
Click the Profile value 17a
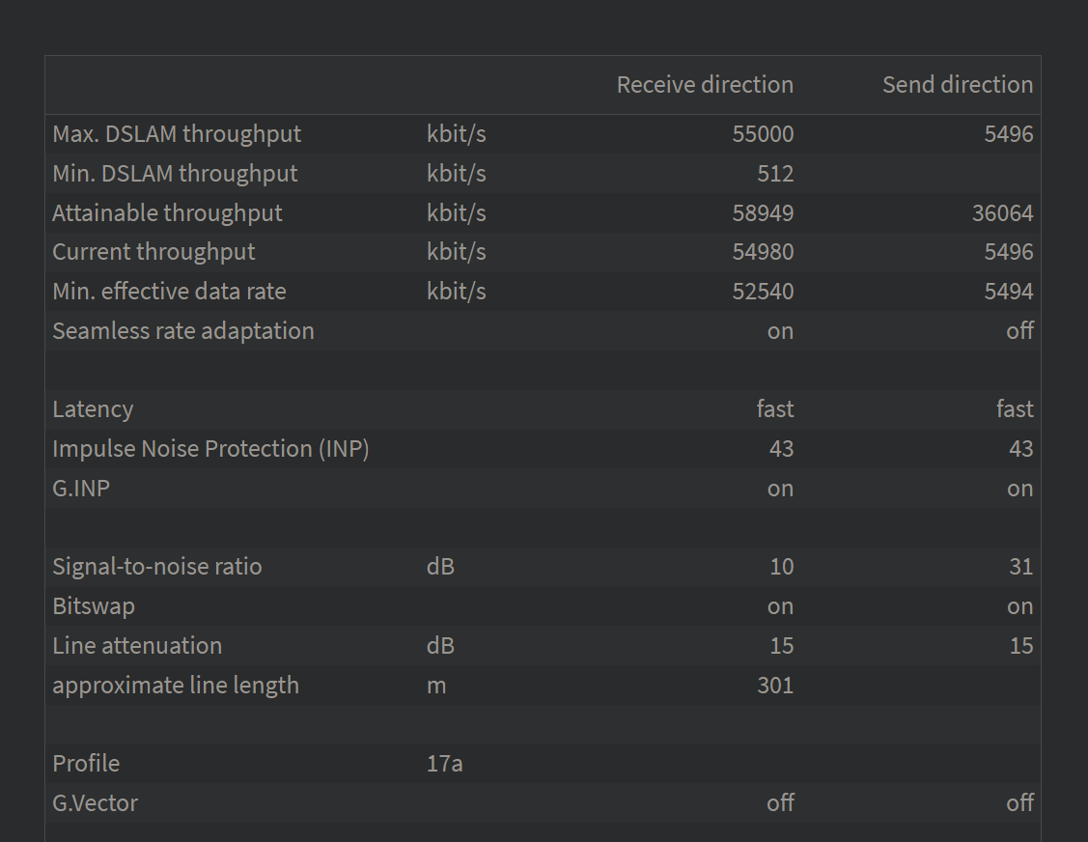445,764
